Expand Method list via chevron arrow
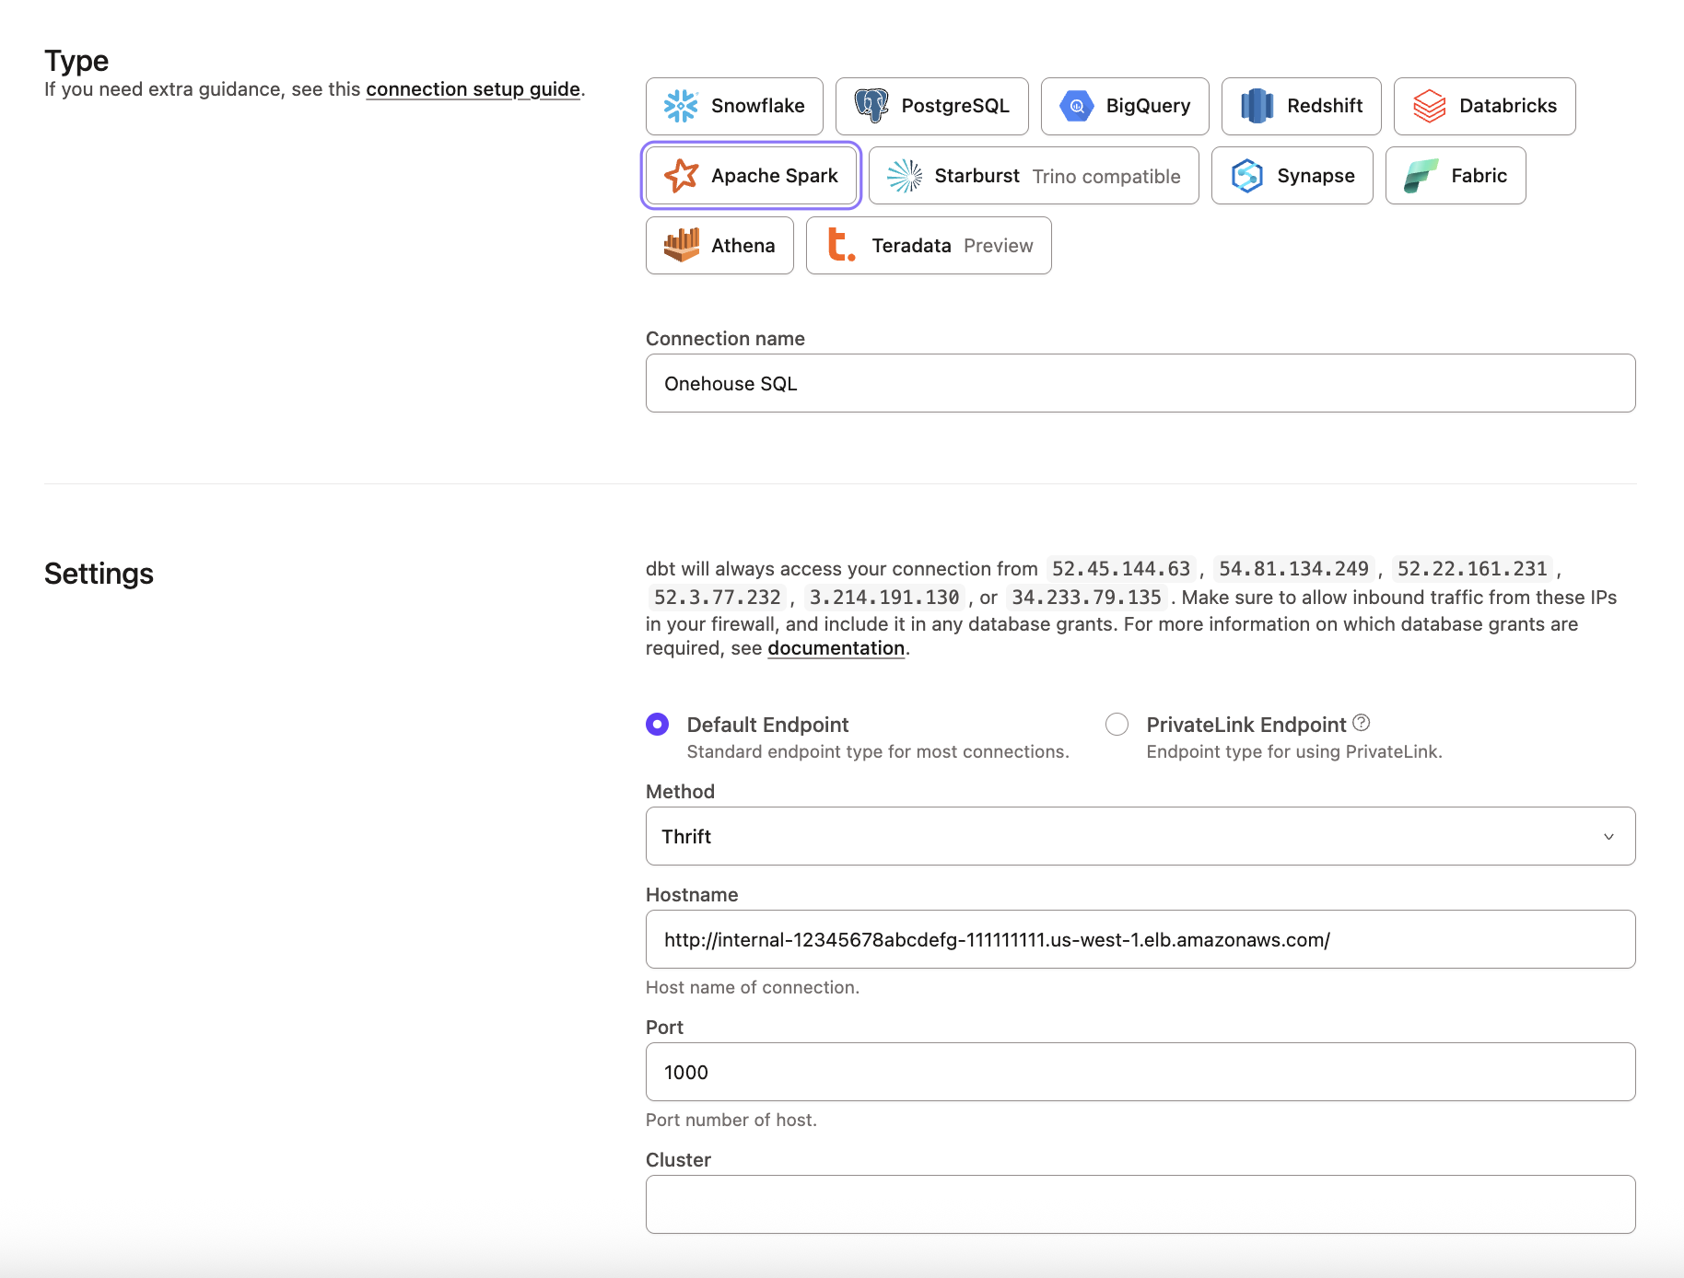 click(1608, 836)
